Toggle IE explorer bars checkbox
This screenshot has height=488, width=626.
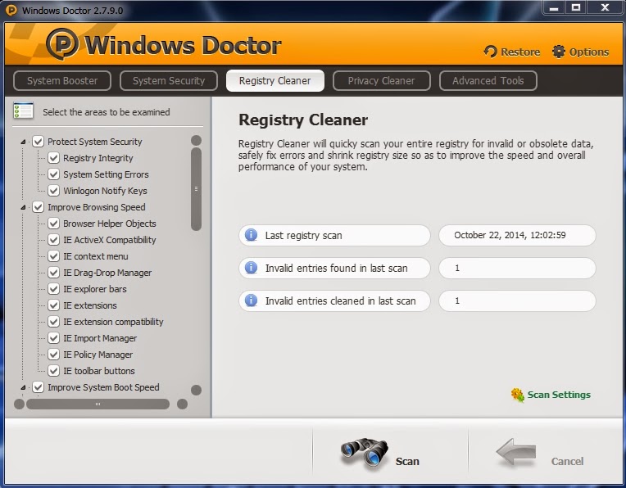tap(54, 288)
